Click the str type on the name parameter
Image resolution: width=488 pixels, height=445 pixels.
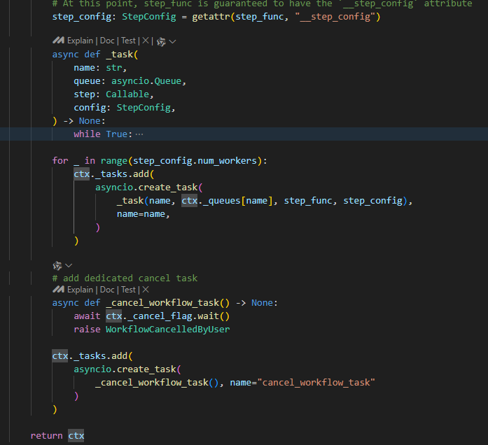coord(114,68)
